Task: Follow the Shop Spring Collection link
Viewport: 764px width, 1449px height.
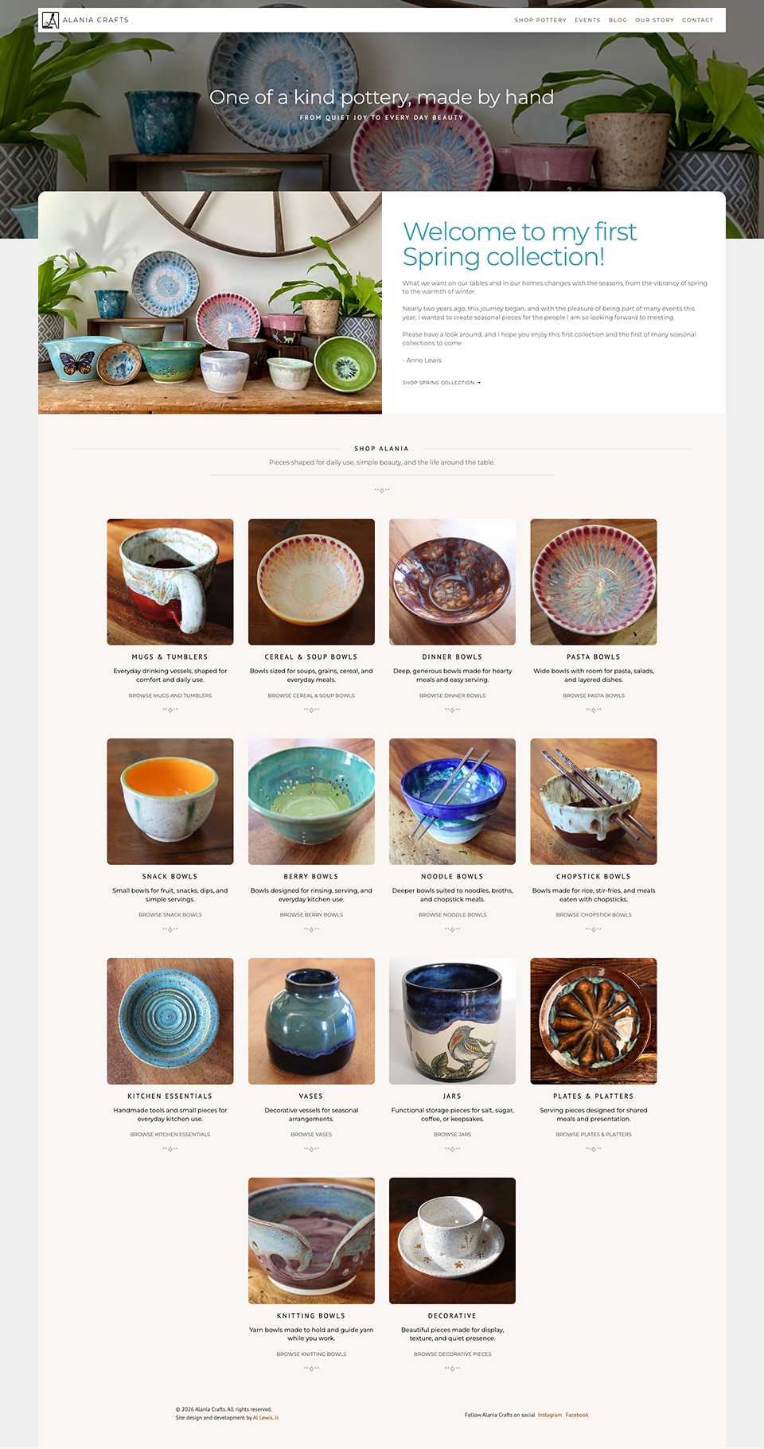Action: pos(441,383)
